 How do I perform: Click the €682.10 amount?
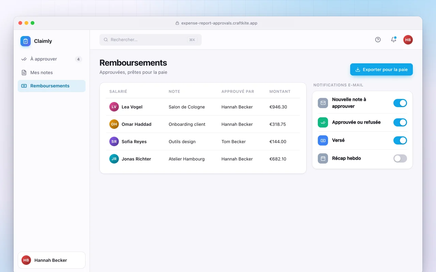pos(278,159)
